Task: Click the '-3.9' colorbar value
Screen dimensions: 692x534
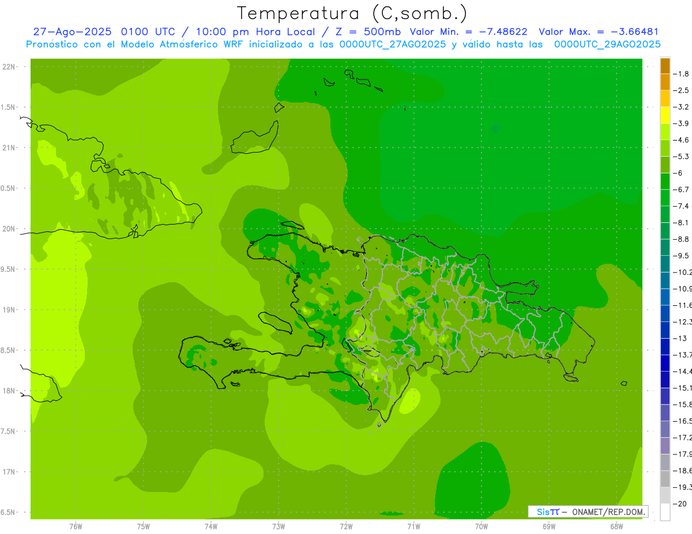Action: click(682, 123)
